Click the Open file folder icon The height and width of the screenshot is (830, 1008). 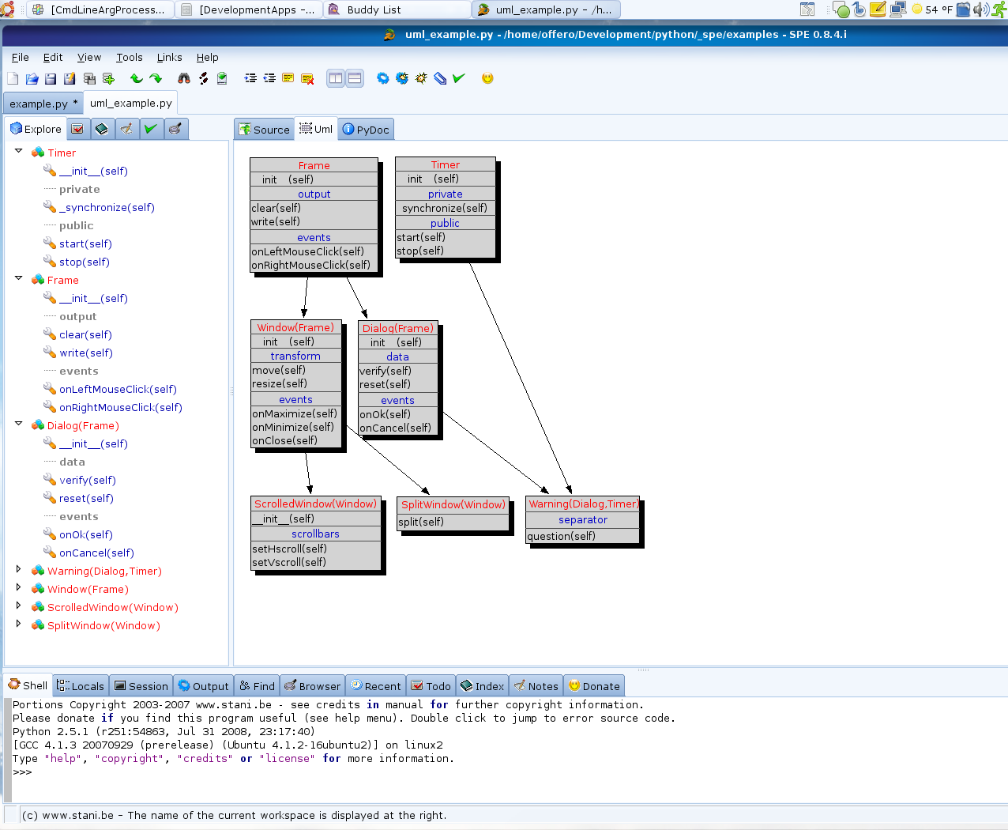coord(32,78)
